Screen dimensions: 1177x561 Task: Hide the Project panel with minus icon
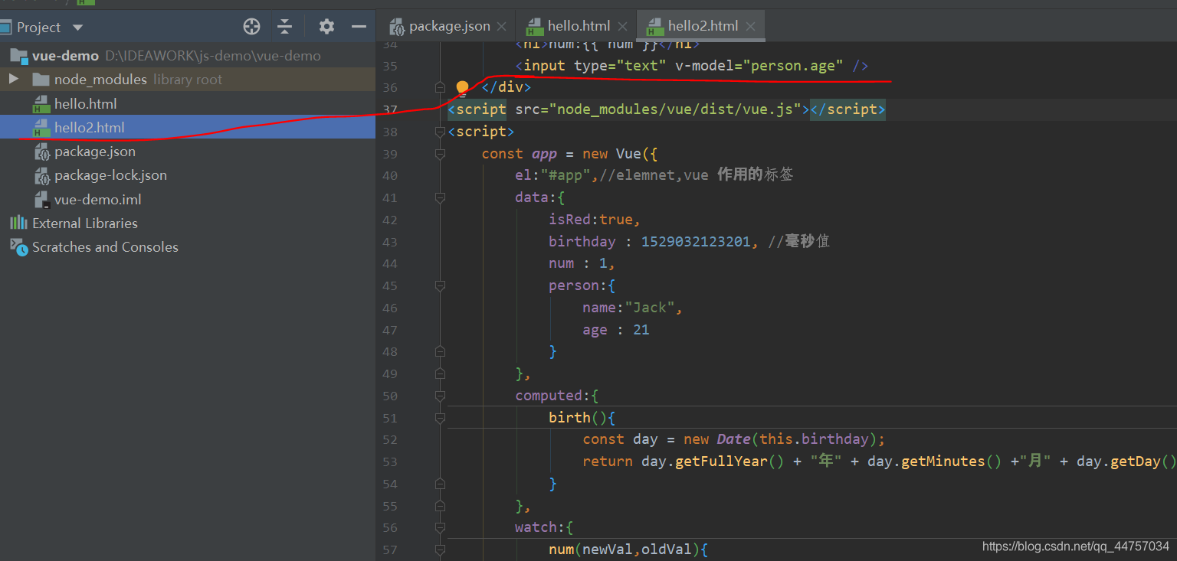pos(359,27)
